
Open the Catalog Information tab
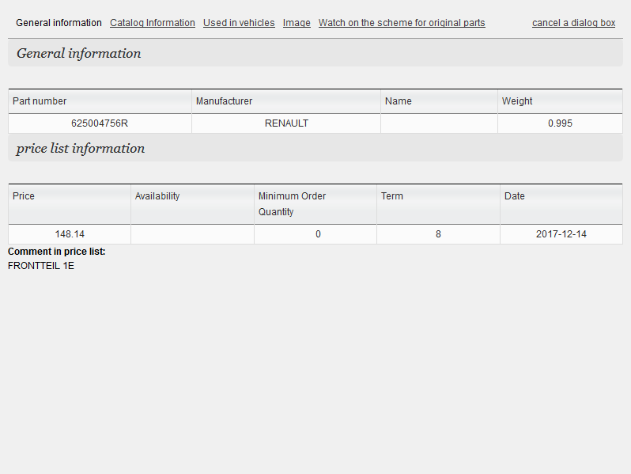pos(152,23)
